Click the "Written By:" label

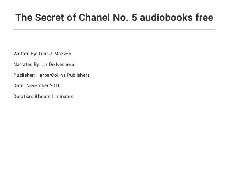coord(25,54)
